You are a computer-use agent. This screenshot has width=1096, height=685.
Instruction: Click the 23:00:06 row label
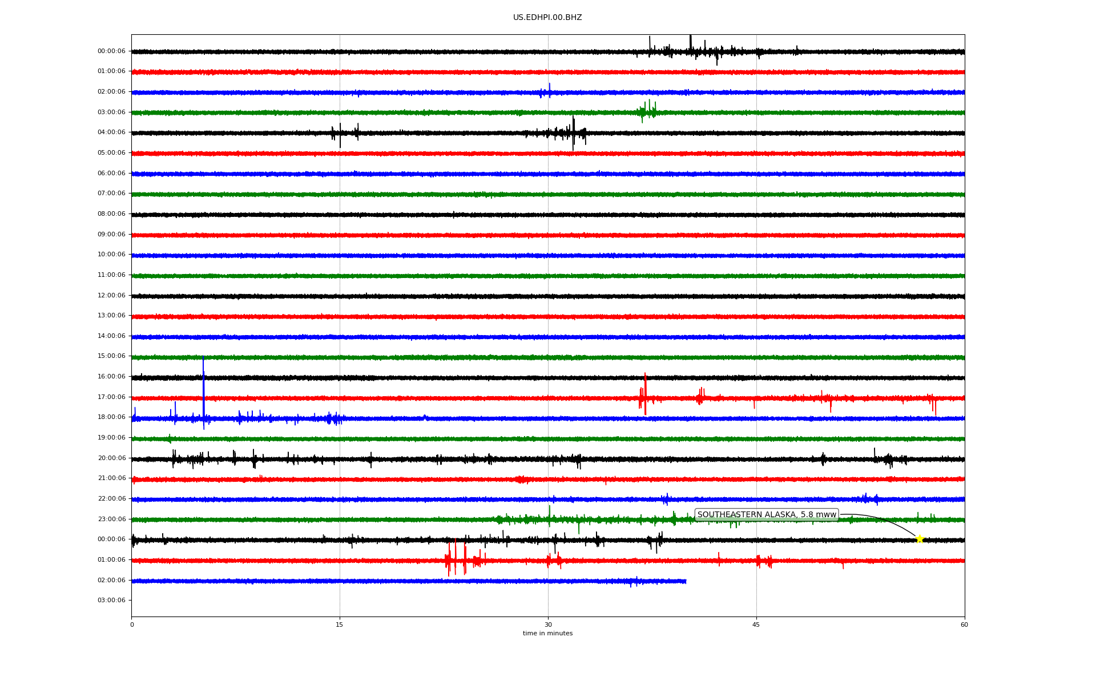click(x=111, y=519)
